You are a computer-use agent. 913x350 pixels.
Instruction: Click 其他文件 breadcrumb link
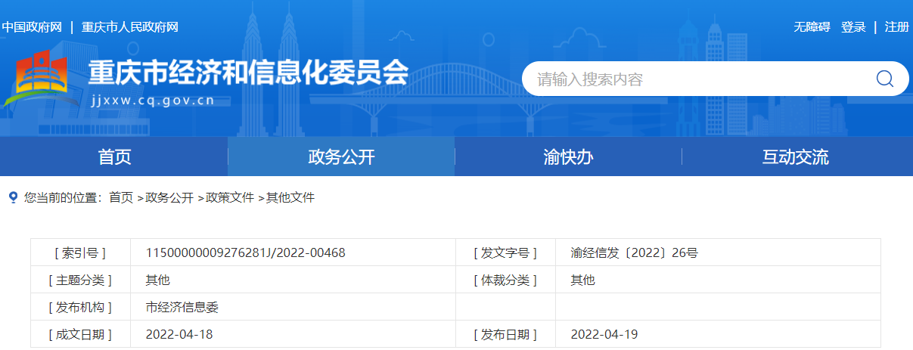pyautogui.click(x=290, y=197)
